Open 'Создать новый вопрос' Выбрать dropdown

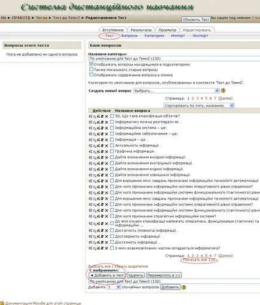coord(176,91)
